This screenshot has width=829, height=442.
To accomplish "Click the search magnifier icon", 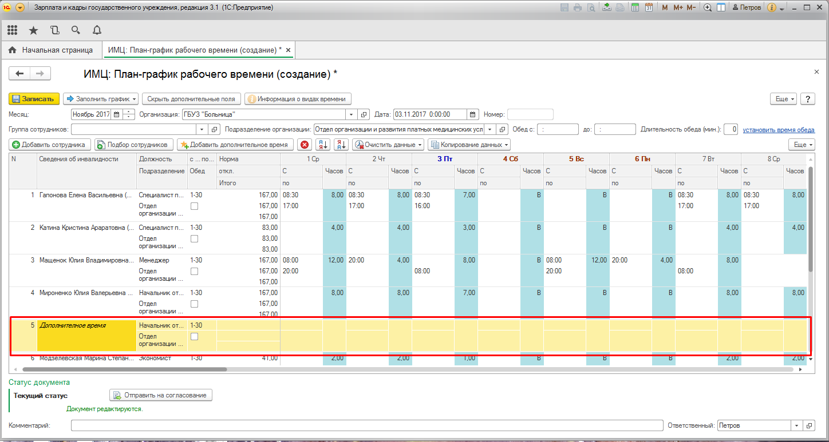I will coord(76,30).
